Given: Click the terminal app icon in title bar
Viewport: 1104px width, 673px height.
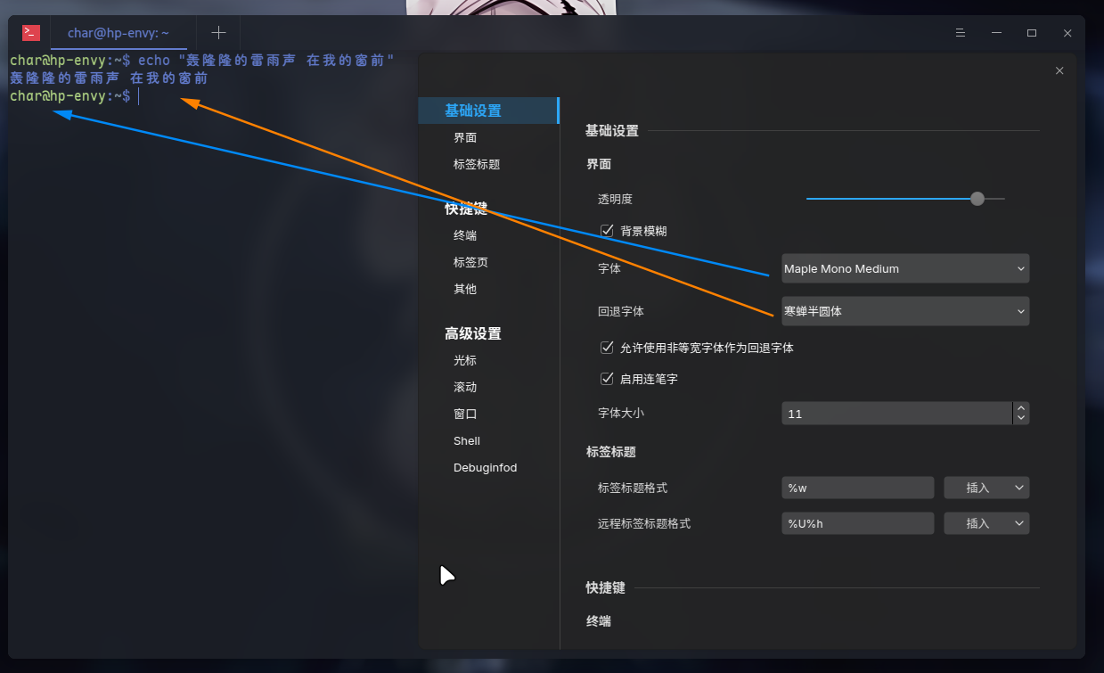Looking at the screenshot, I should coord(31,33).
